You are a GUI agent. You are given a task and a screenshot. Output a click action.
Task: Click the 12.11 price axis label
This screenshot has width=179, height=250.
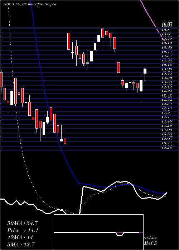pyautogui.click(x=167, y=108)
